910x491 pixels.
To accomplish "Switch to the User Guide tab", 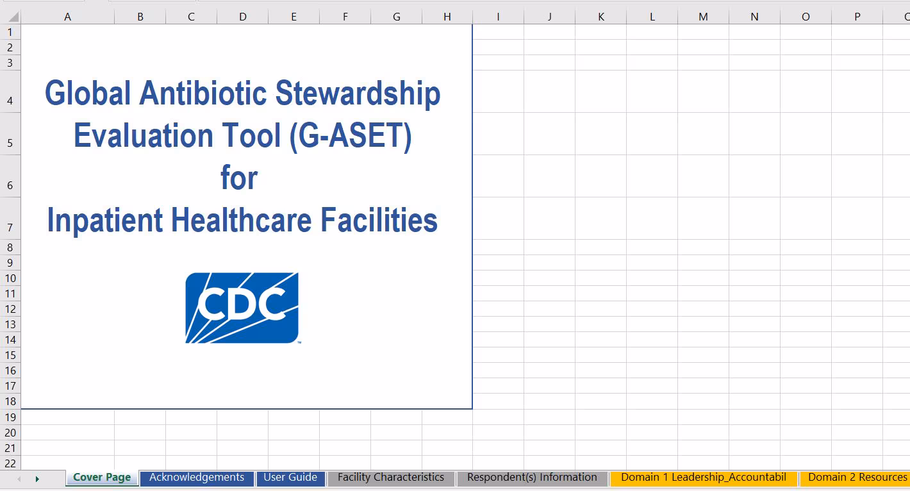I will (x=290, y=478).
